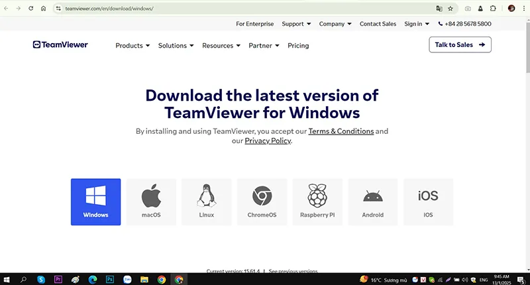Open the Privacy Policy link

point(268,141)
